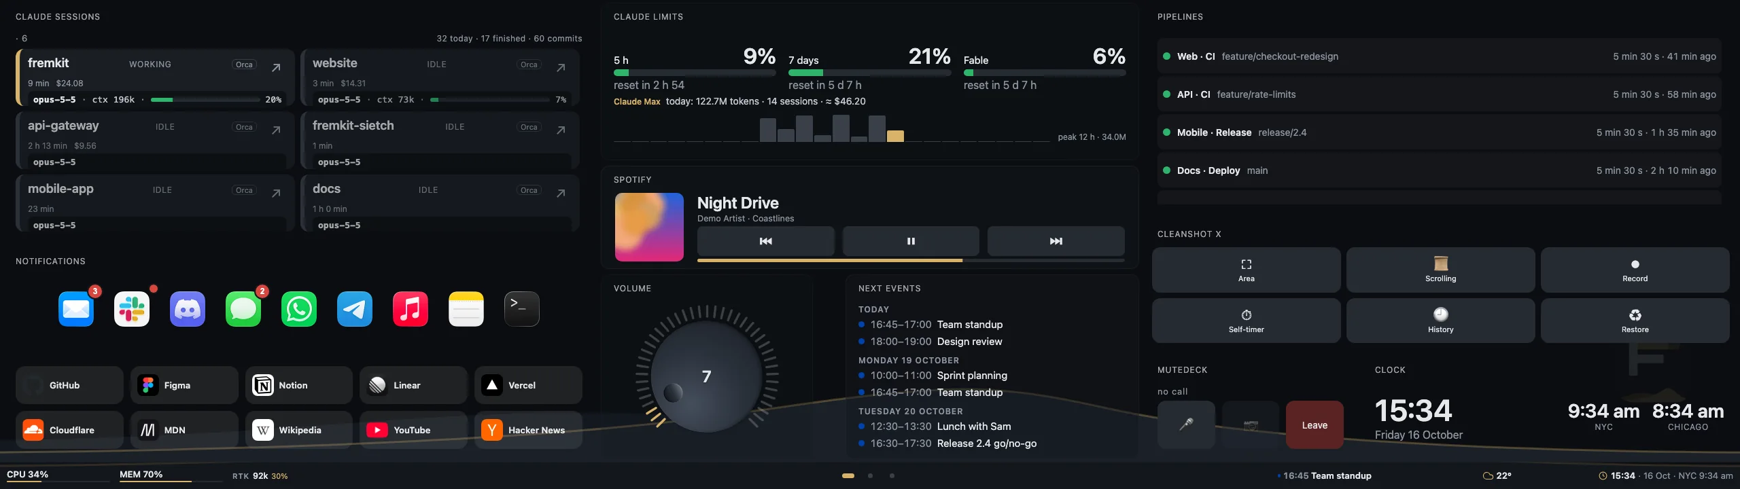Select the Sprint planning event

click(x=933, y=376)
